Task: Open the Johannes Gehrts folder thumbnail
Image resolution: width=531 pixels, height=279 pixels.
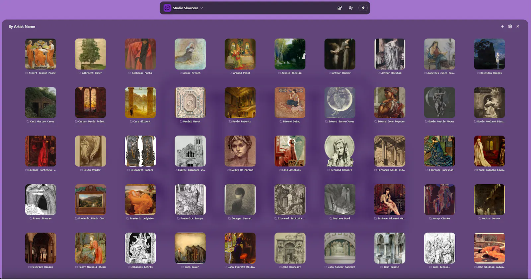Action: 140,248
